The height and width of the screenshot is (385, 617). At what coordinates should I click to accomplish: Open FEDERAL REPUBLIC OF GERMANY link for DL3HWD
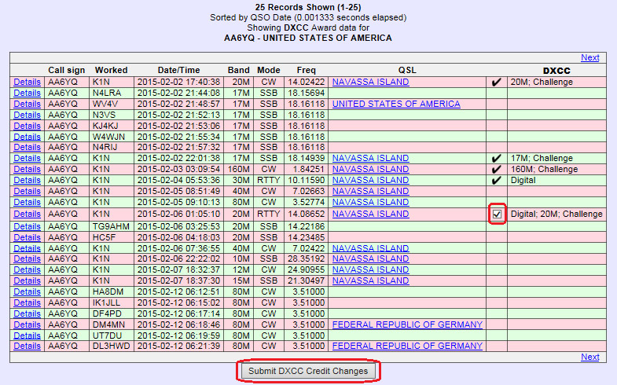[x=407, y=346]
